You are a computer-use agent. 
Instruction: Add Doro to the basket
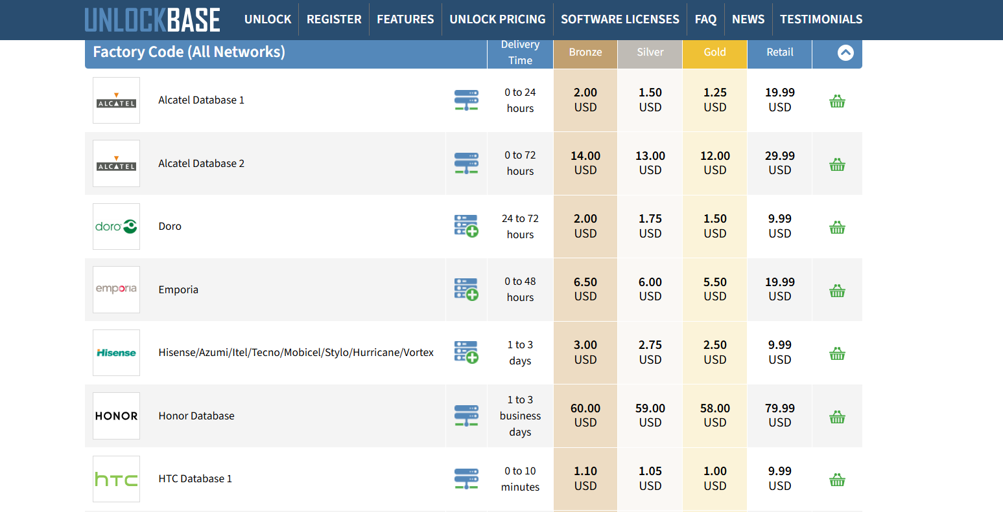[837, 228]
